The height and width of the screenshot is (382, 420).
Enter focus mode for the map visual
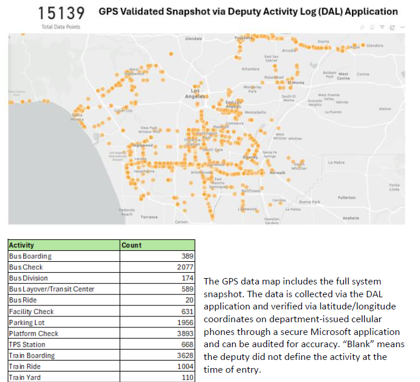tap(391, 27)
